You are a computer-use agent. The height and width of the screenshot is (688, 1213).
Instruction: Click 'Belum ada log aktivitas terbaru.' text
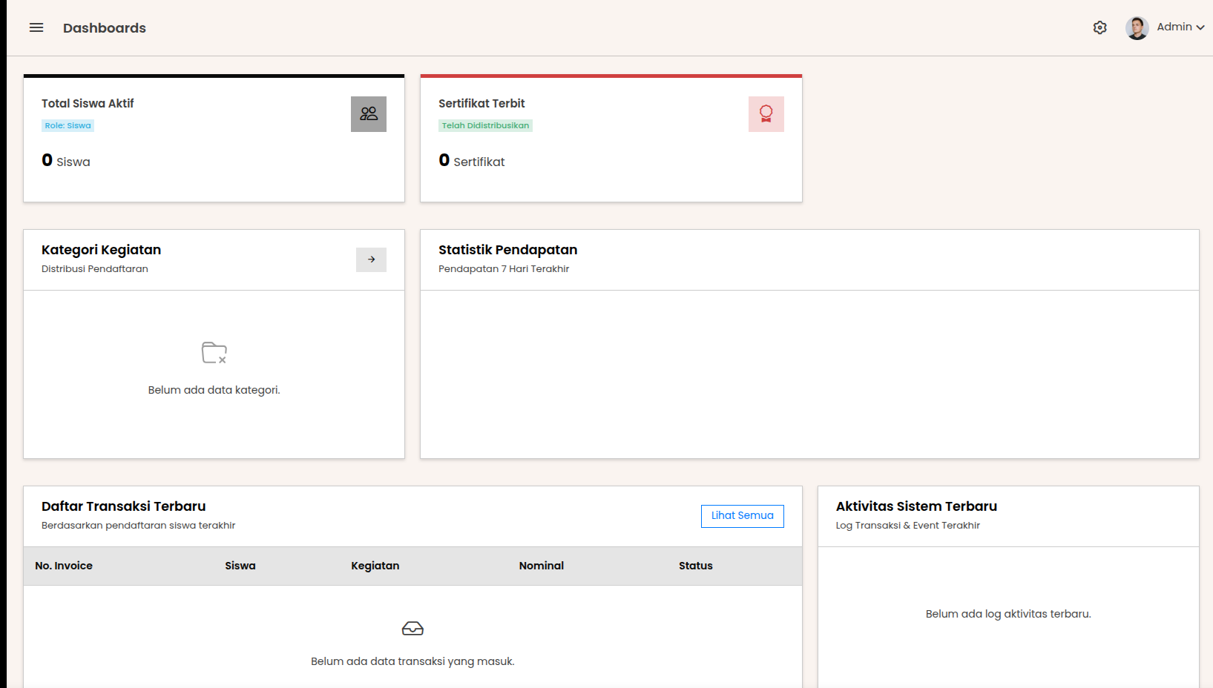1008,614
